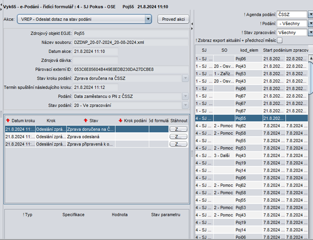Click the Stav parametru column header
Viewport: 313px width, 240px height.
(x=166, y=215)
